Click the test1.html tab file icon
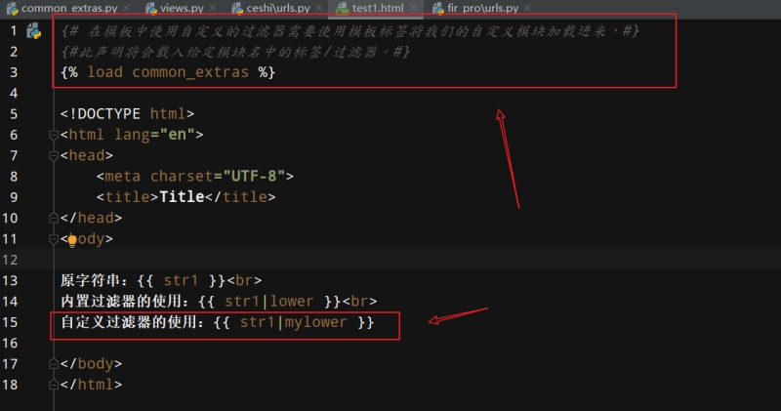Viewport: 781px width, 411px height. [340, 8]
